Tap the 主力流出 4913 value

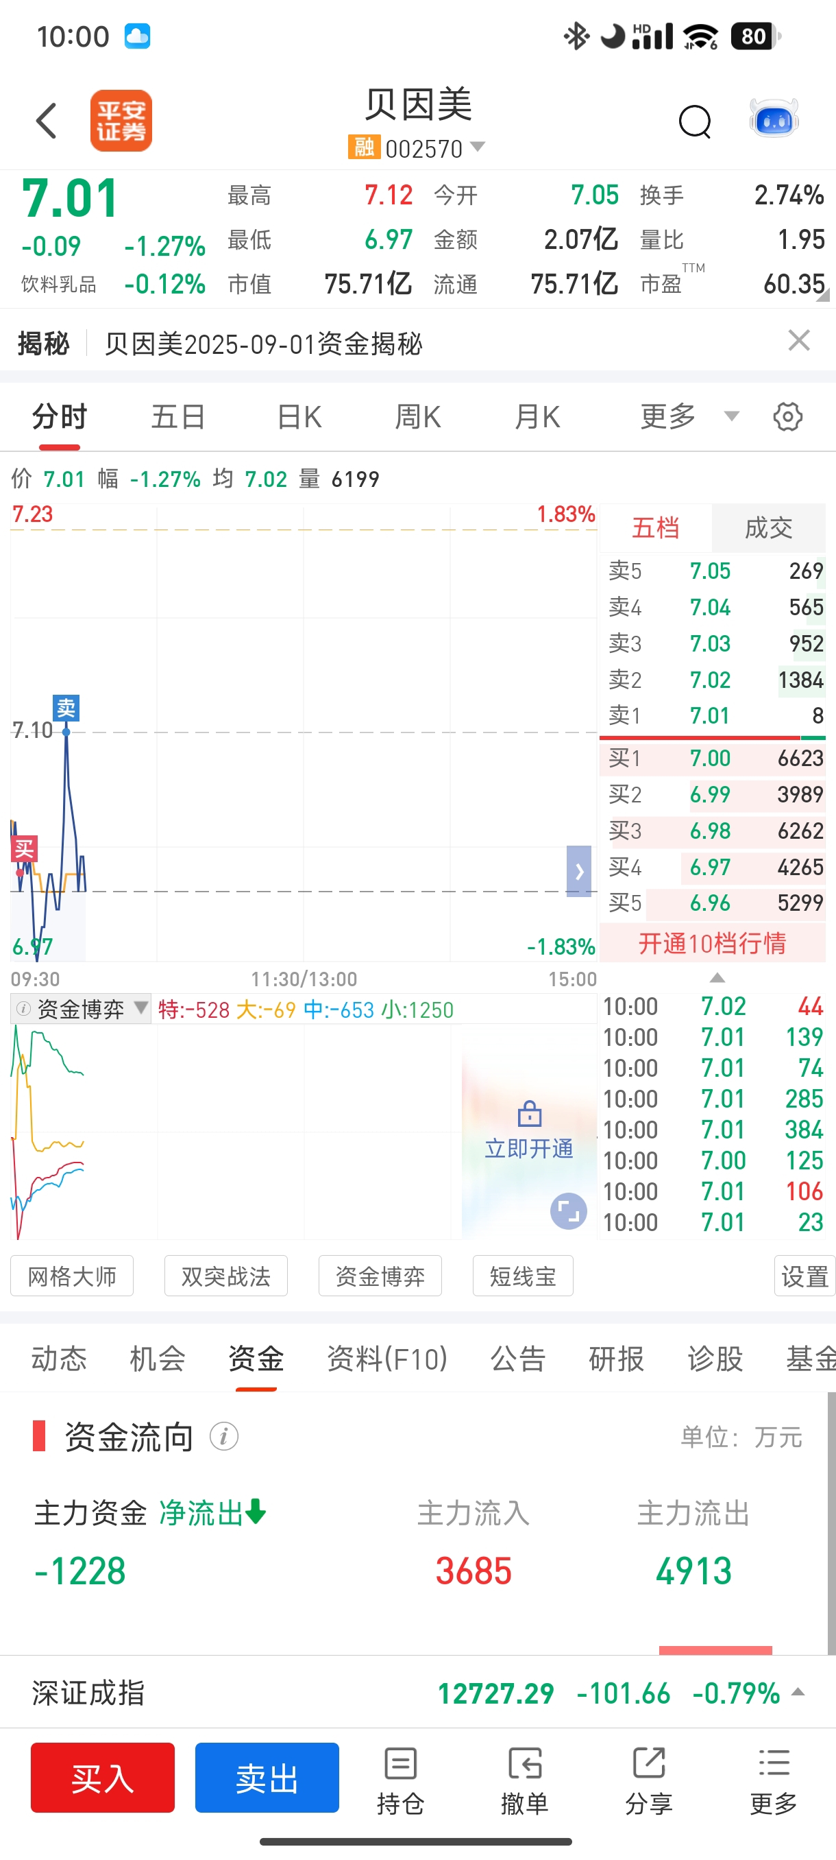click(x=693, y=1571)
